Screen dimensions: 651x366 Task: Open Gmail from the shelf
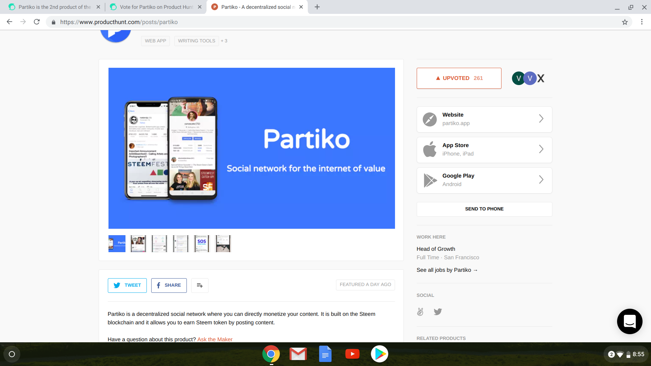[298, 353]
